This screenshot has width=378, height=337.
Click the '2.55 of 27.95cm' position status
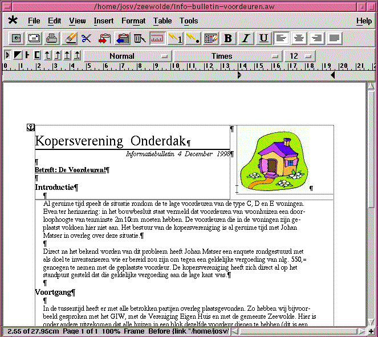(33, 331)
